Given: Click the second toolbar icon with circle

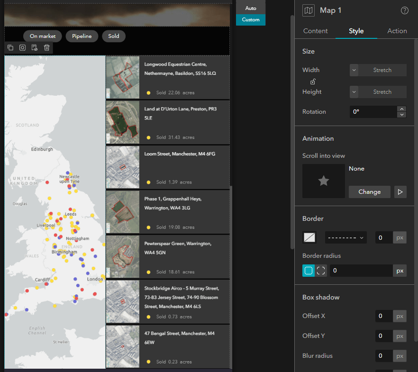Looking at the screenshot, I should 22,48.
